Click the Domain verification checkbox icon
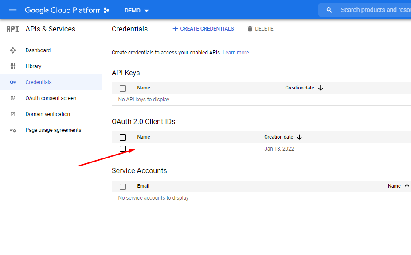The image size is (411, 255). (x=13, y=114)
